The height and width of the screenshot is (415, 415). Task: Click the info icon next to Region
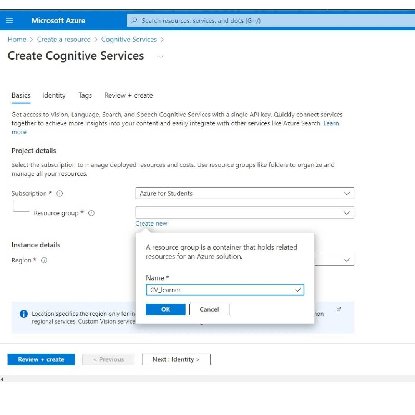pyautogui.click(x=44, y=260)
